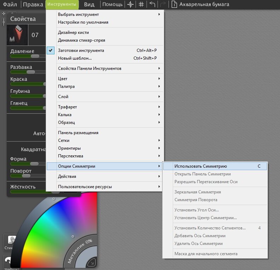Click the tool size value 07
This screenshot has width=280, height=270.
(35, 35)
